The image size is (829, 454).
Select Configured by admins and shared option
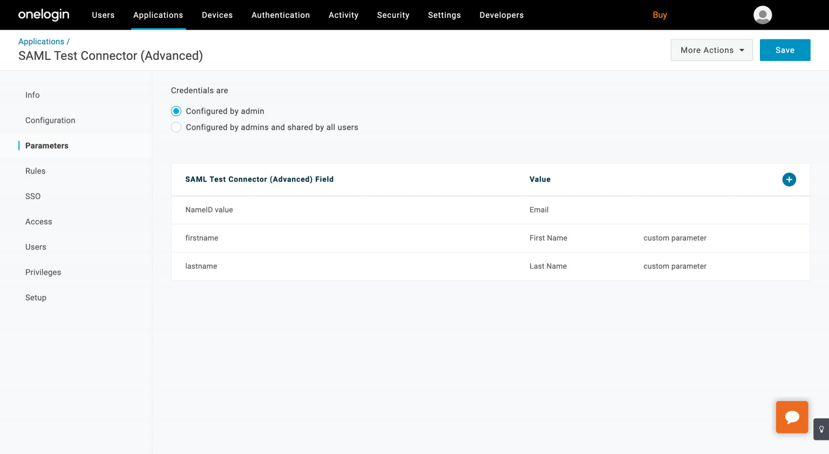(x=176, y=127)
